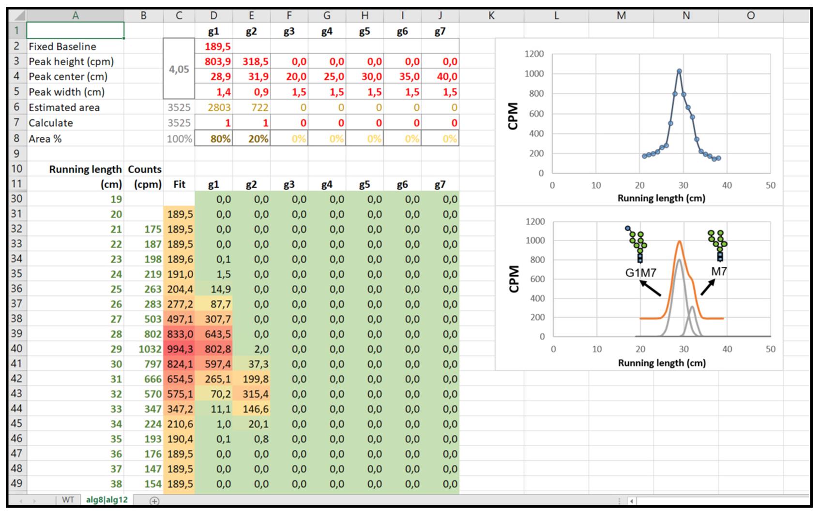Select row 1 header

point(17,31)
